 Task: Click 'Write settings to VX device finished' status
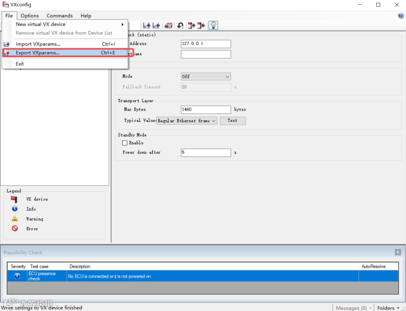pos(42,308)
